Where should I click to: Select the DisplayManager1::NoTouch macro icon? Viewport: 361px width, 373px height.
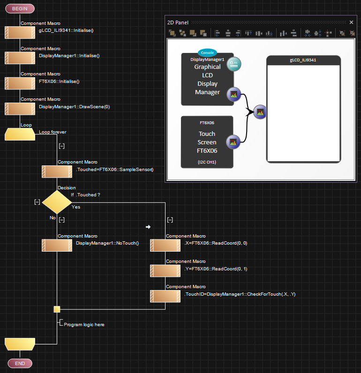(57, 246)
